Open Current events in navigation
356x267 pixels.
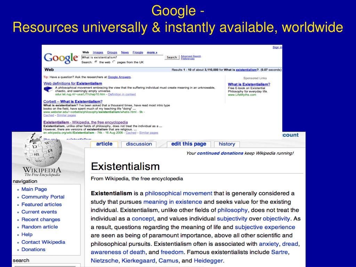pyautogui.click(x=39, y=212)
